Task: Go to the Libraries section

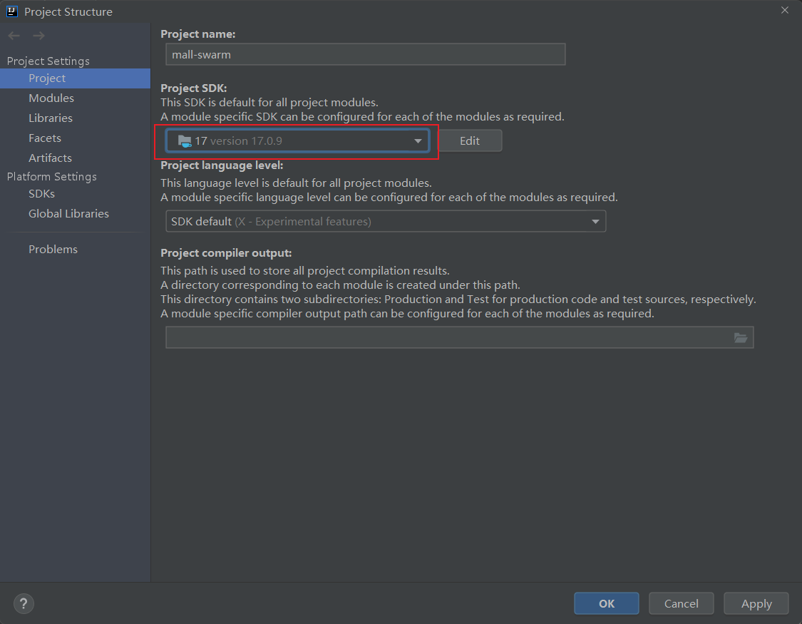Action: pyautogui.click(x=51, y=118)
